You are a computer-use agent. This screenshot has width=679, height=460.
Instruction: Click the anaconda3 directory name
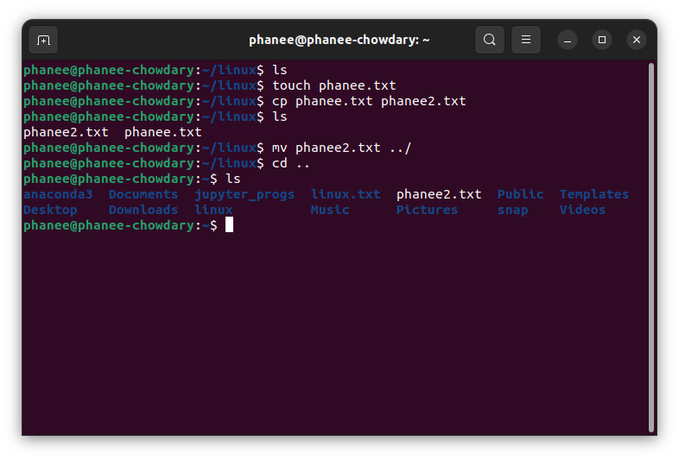click(x=58, y=194)
